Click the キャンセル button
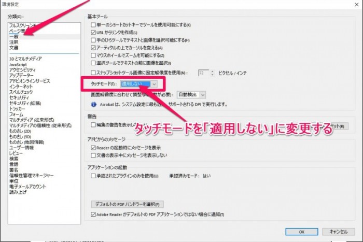Image resolution: width=363 pixels, height=242 pixels. pos(339,232)
